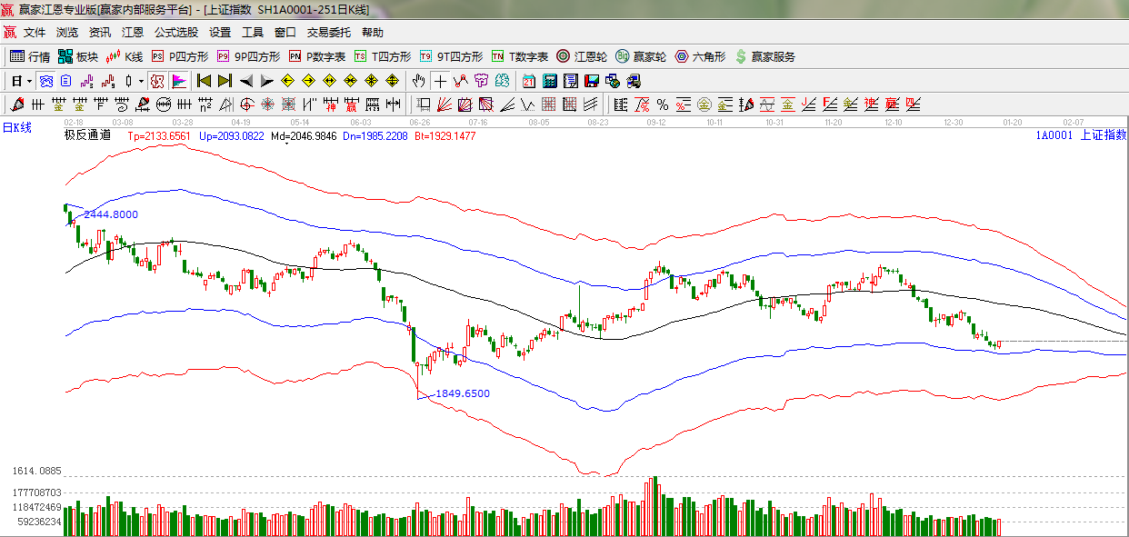Click the hand pan tool icon
Image resolution: width=1129 pixels, height=537 pixels.
(418, 81)
